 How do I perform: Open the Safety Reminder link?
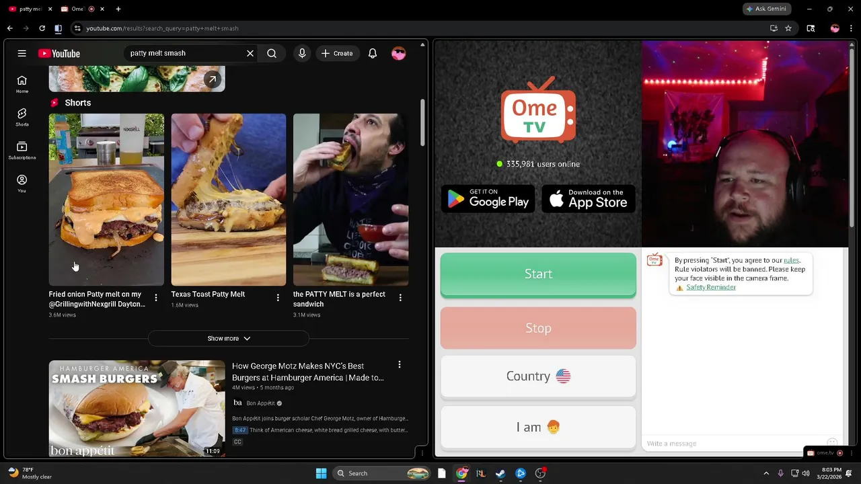click(x=711, y=287)
